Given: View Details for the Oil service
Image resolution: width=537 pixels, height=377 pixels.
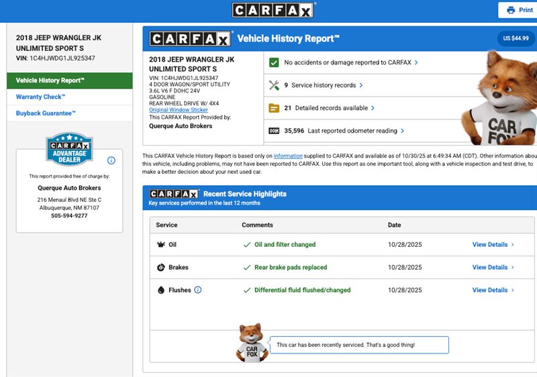Looking at the screenshot, I should 493,245.
